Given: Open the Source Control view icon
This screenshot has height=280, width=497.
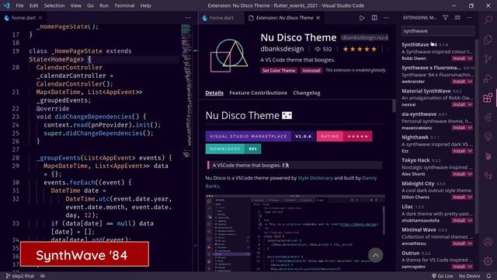Looking at the screenshot, I should (488, 59).
